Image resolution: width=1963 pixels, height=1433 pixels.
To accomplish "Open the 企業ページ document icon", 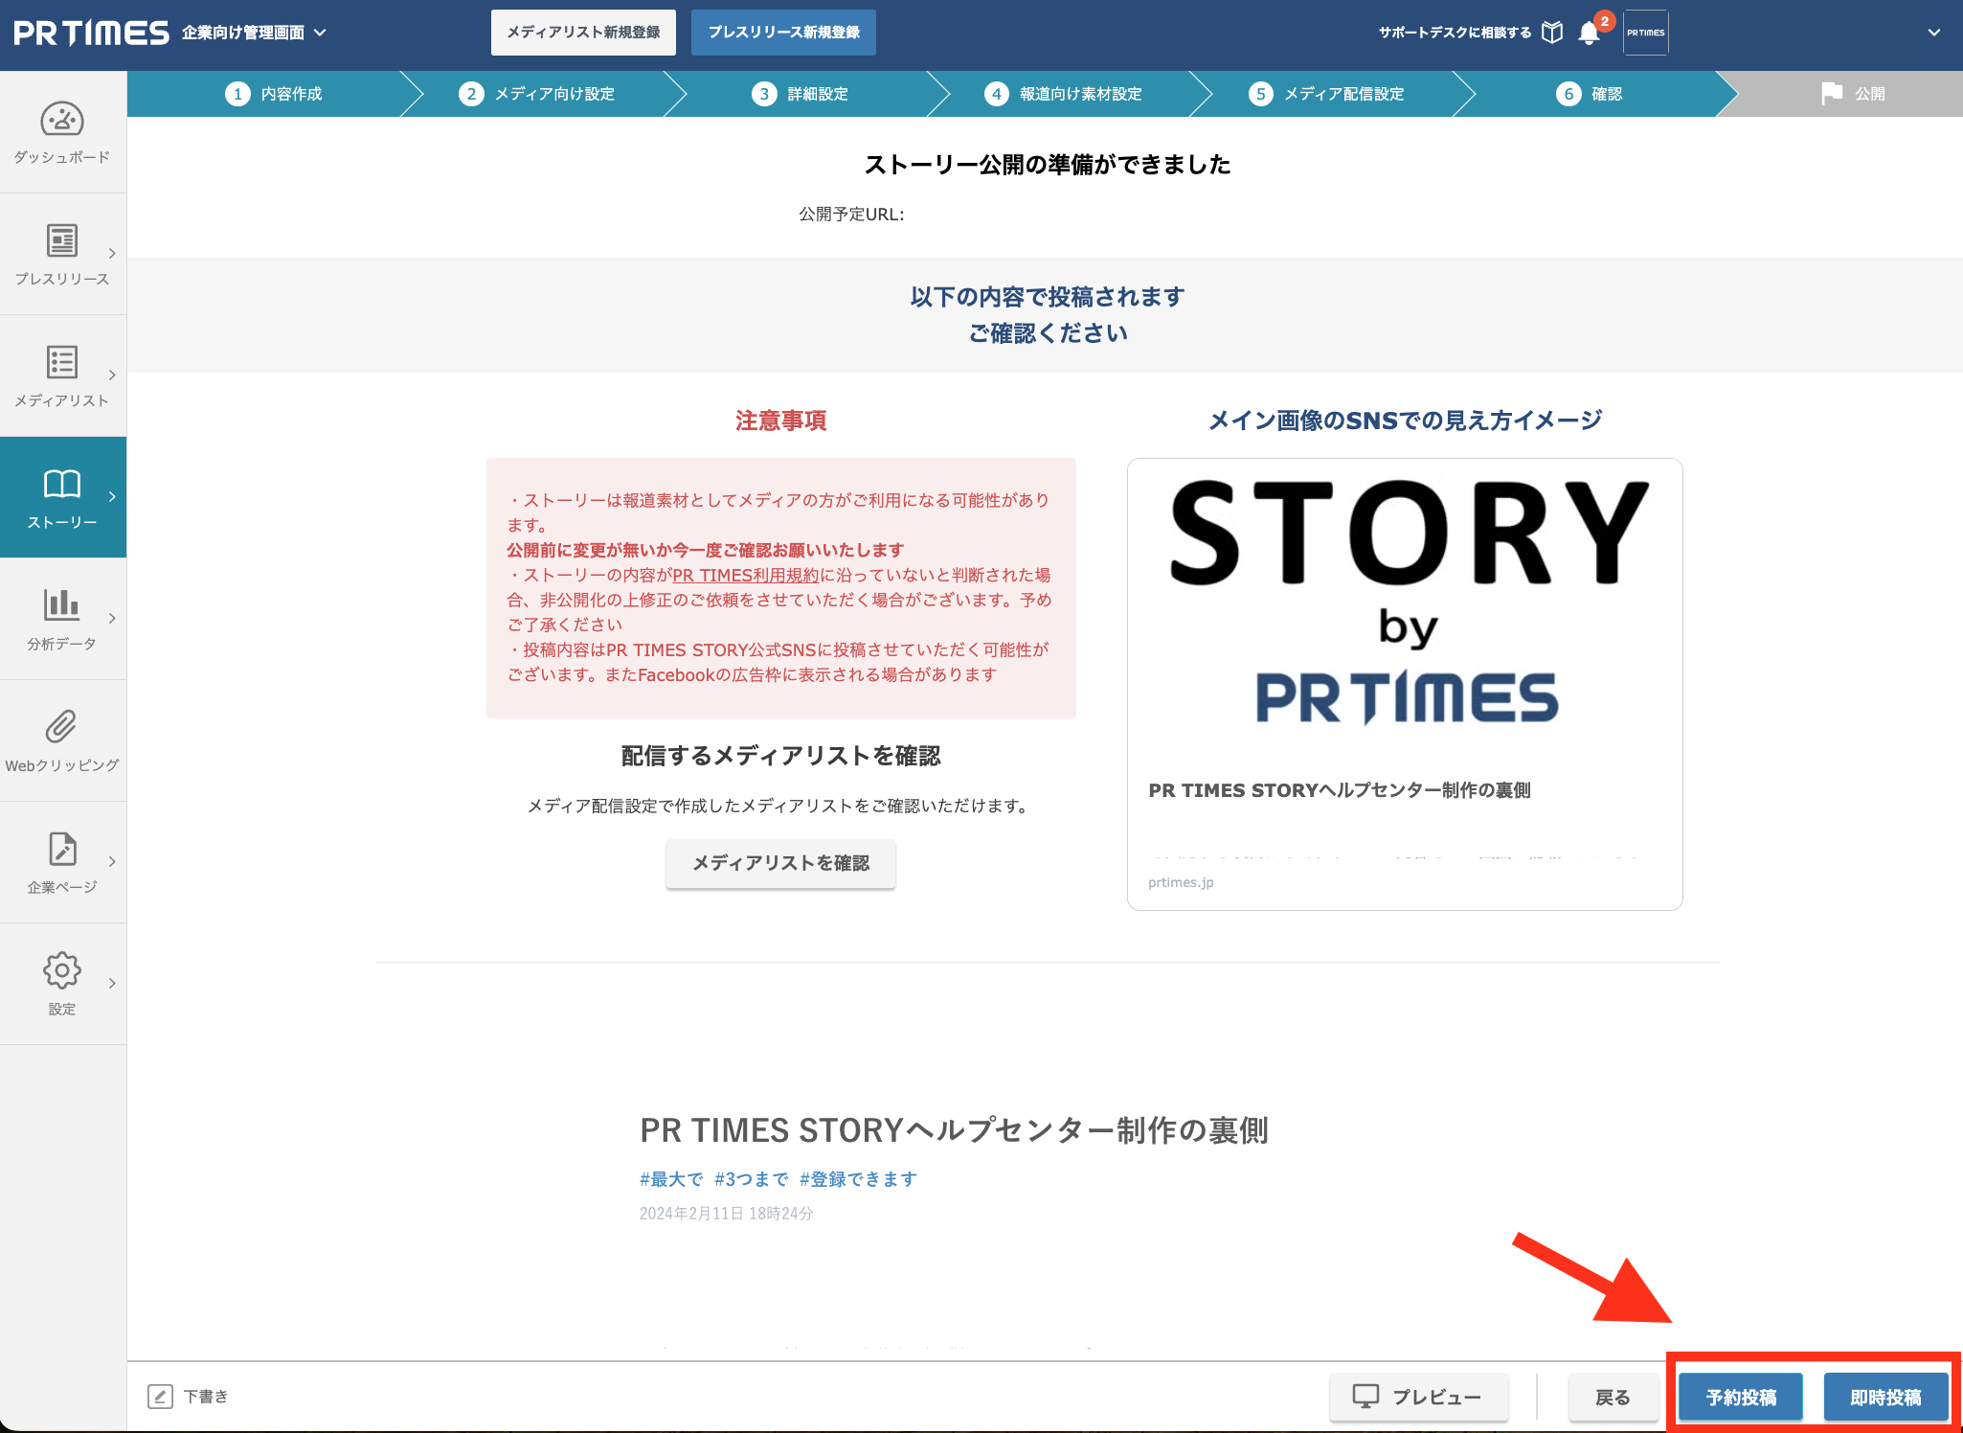I will (62, 849).
